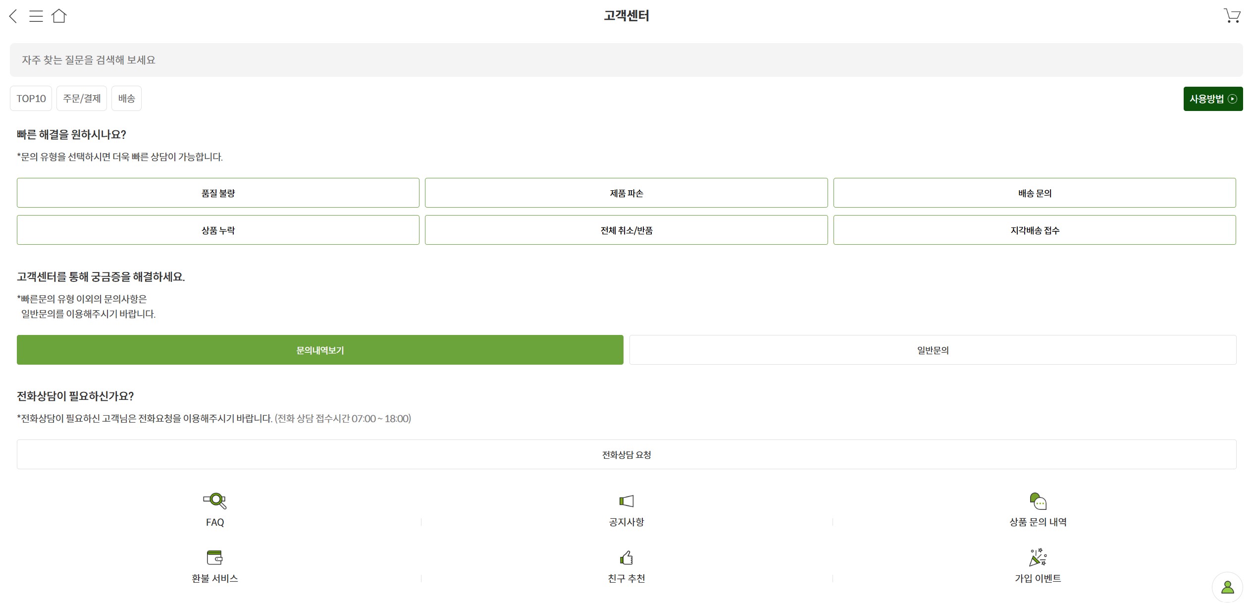Open 공지사항 megaphone icon

[x=626, y=501]
